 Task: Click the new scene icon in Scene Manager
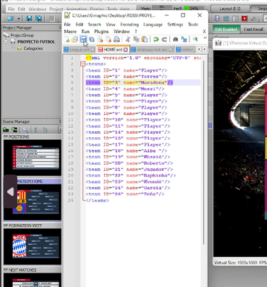tap(6, 129)
